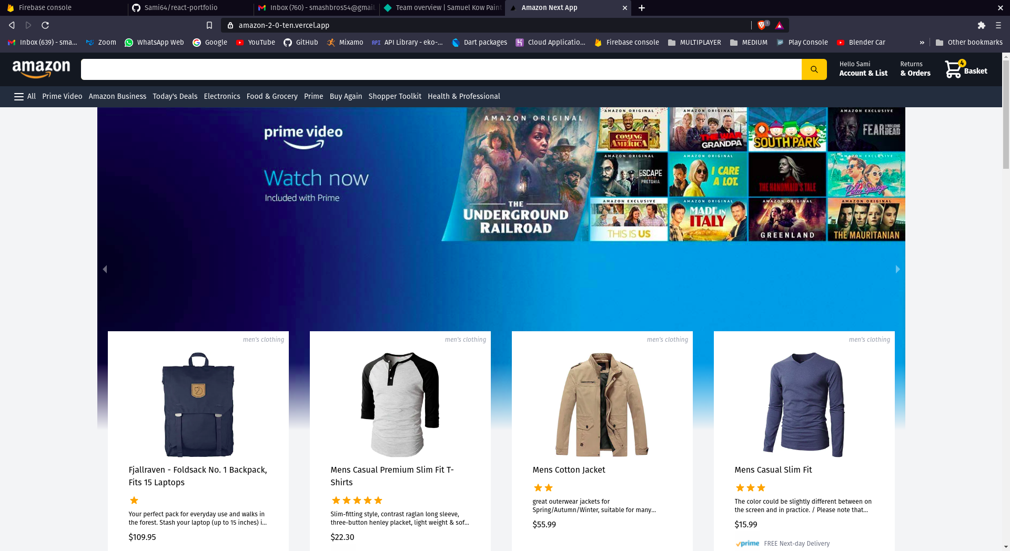Screen dimensions: 1010x551
Task: Open the Brave Shields icon
Action: [762, 25]
